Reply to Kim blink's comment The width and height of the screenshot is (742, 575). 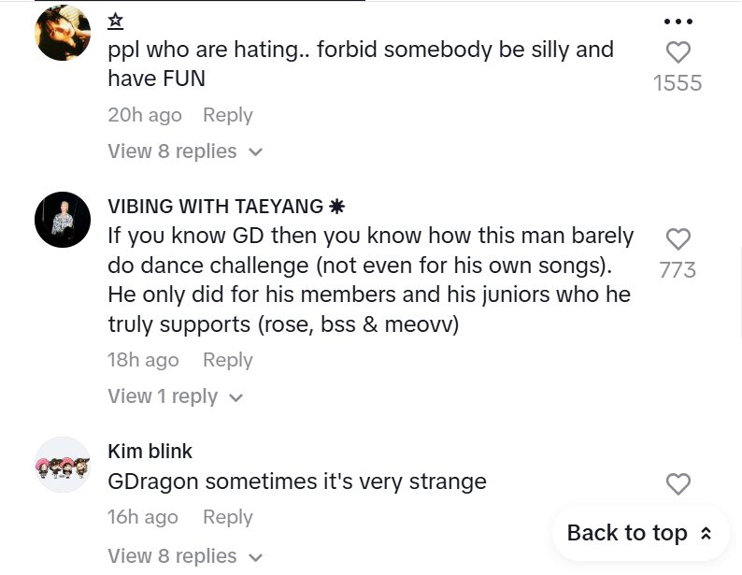point(228,517)
